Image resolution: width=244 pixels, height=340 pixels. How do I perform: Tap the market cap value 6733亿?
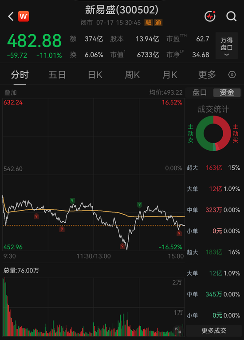coord(148,55)
